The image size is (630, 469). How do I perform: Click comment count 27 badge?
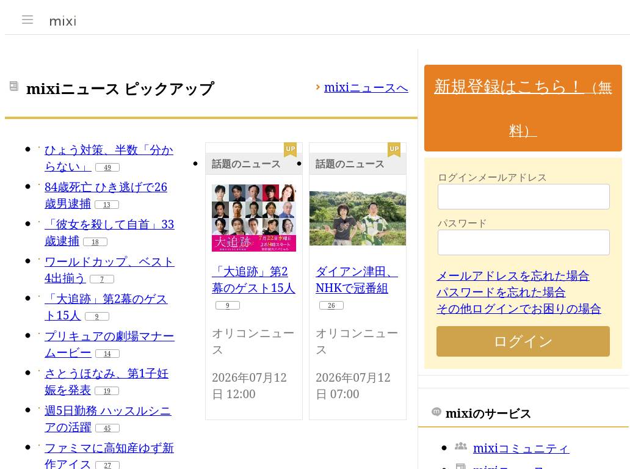pos(107,465)
